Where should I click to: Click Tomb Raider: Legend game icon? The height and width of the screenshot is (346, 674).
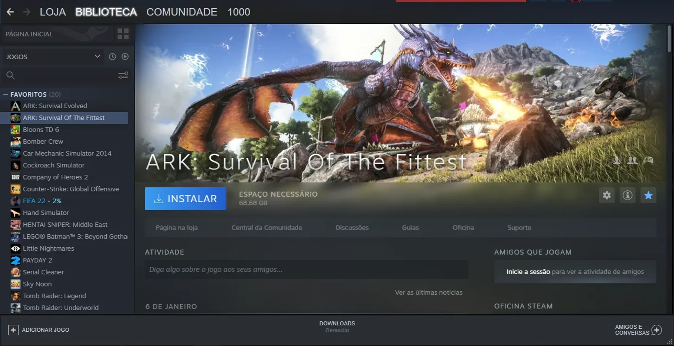[16, 296]
